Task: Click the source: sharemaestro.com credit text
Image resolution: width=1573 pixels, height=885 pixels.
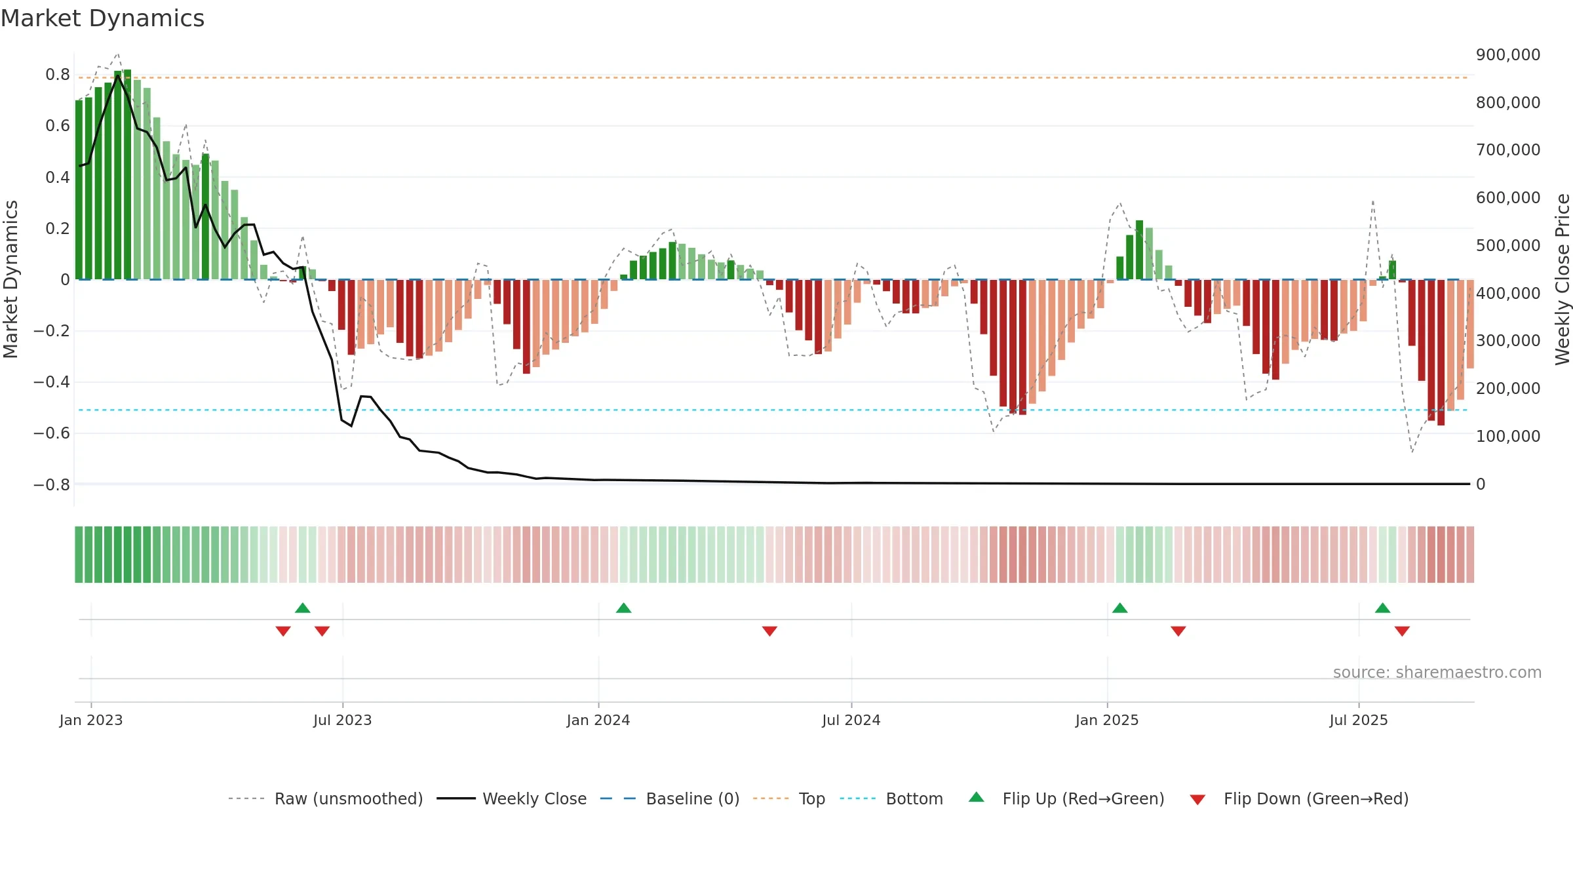Action: tap(1437, 673)
